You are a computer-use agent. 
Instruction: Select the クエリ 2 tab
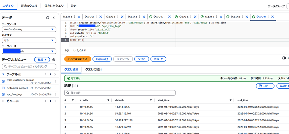click(x=89, y=17)
